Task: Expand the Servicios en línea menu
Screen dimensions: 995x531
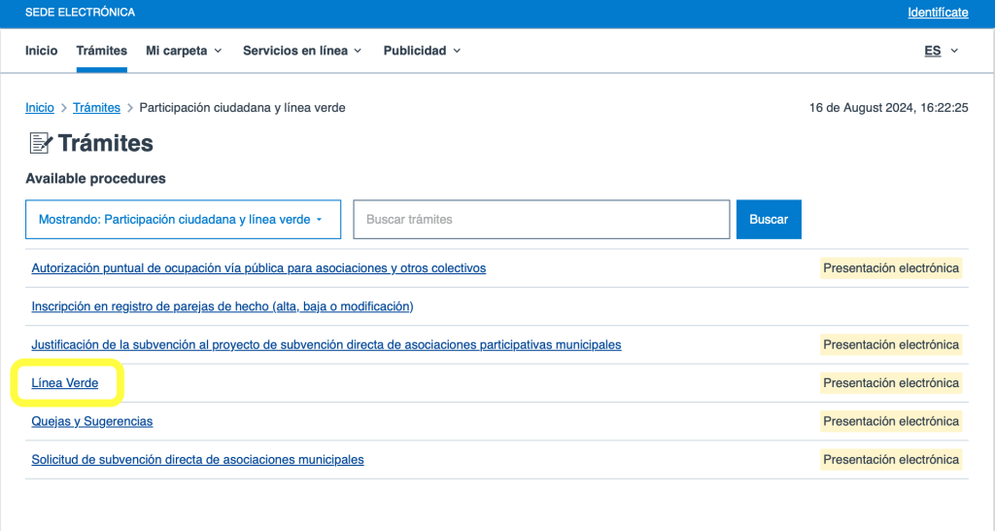Action: pos(301,51)
